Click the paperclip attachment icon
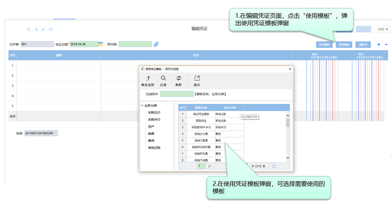 [x=156, y=44]
